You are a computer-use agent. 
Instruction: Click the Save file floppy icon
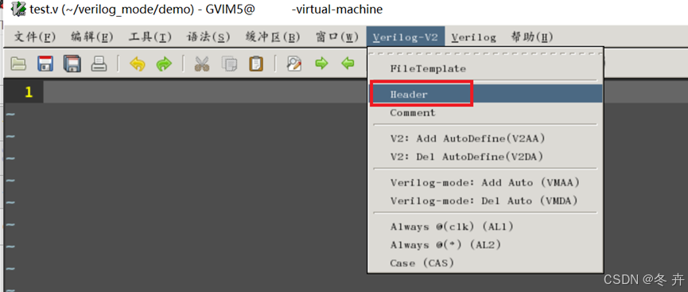[45, 64]
